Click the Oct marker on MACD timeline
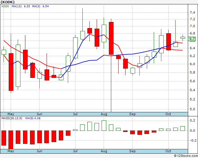 168,151
